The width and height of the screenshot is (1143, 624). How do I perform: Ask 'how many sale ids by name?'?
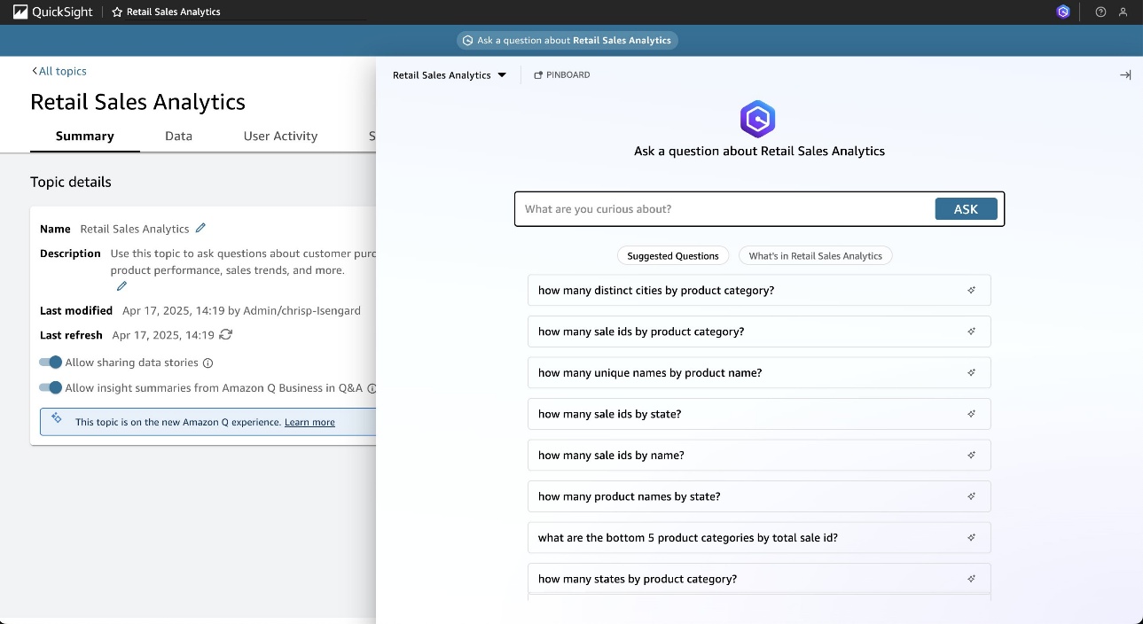(x=759, y=455)
